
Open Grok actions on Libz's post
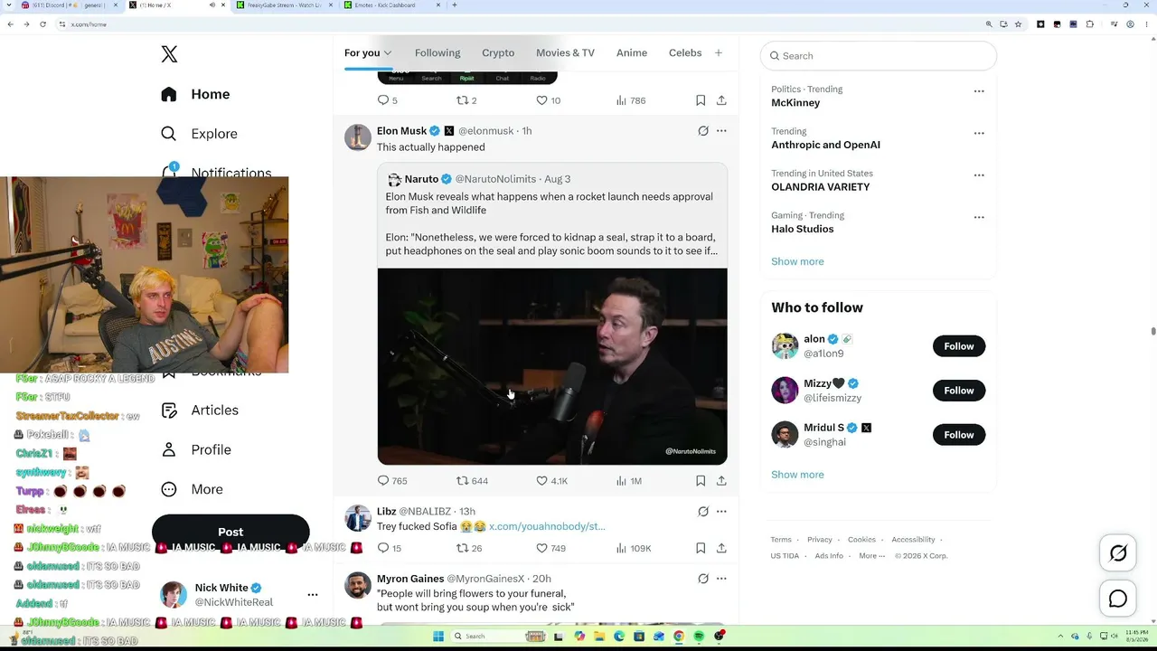point(703,512)
